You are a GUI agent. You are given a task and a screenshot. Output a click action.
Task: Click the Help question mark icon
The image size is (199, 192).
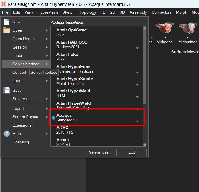(x=7, y=134)
